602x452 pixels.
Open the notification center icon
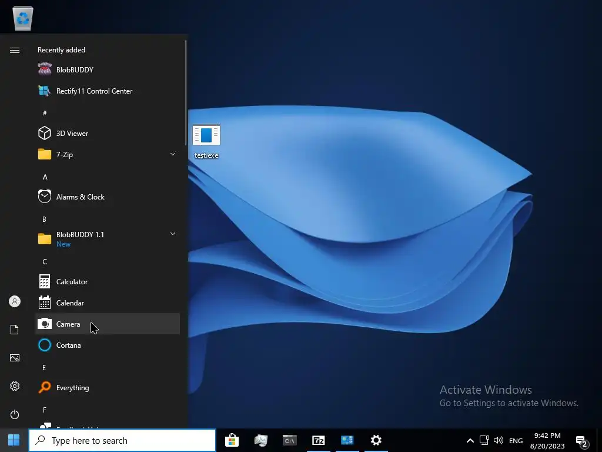582,441
